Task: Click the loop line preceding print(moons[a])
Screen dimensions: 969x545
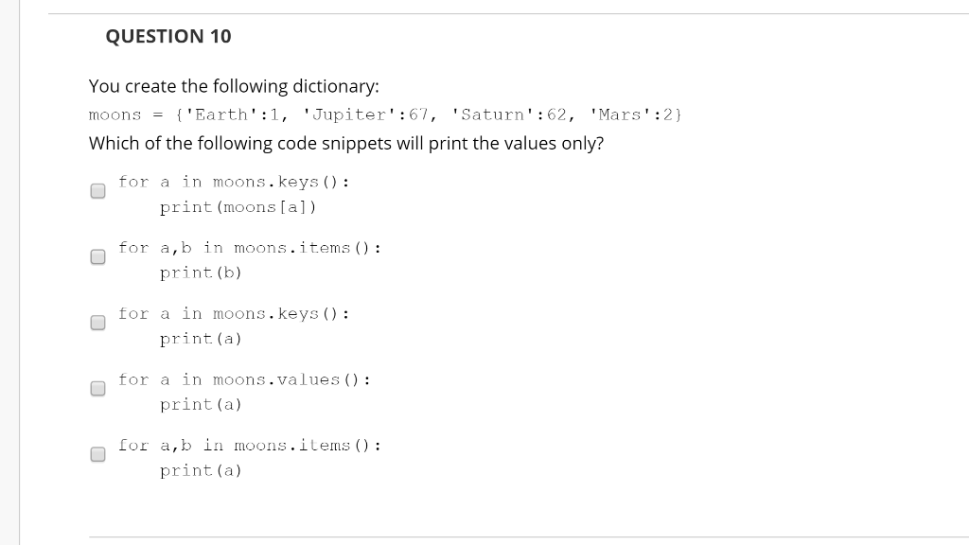Action: [x=235, y=183]
